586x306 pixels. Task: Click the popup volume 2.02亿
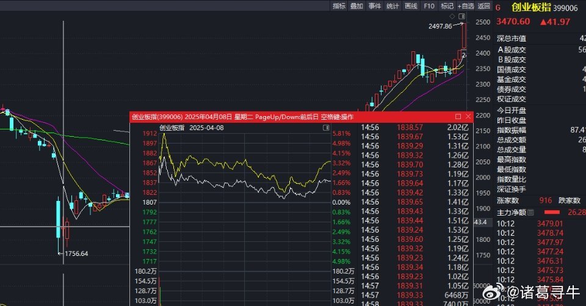[458, 127]
